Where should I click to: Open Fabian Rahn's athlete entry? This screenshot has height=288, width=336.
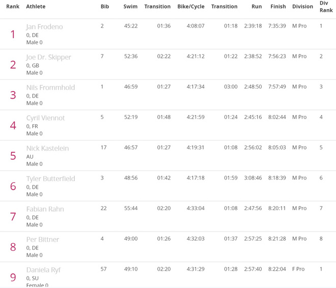coord(45,209)
